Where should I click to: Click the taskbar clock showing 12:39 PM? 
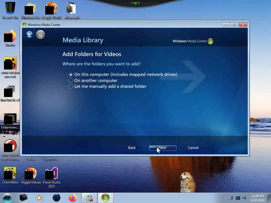pos(258,198)
